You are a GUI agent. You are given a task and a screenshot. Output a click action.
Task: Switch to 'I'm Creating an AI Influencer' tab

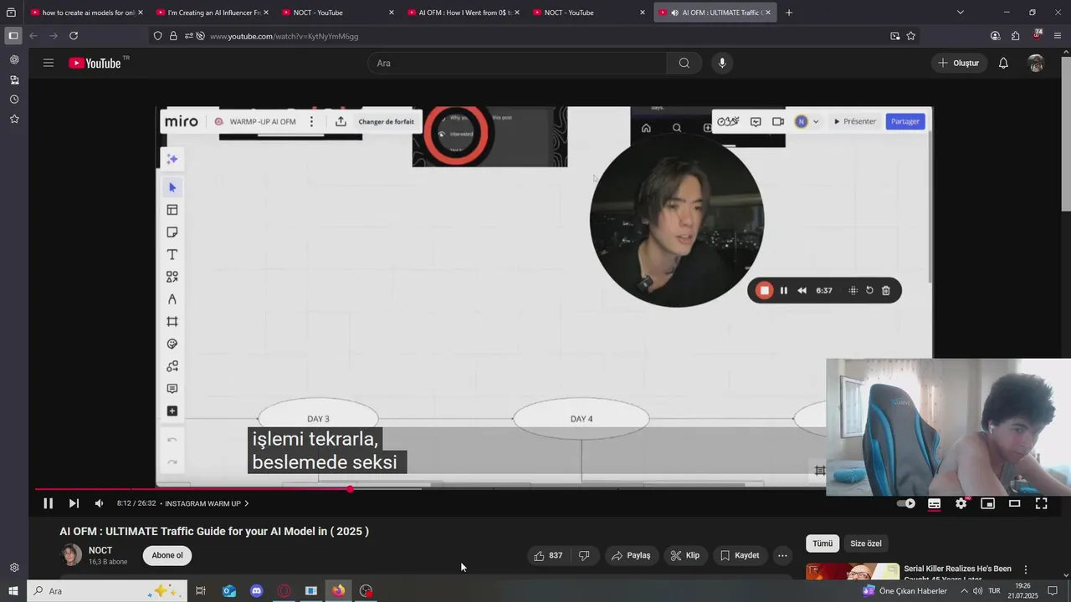tap(213, 13)
